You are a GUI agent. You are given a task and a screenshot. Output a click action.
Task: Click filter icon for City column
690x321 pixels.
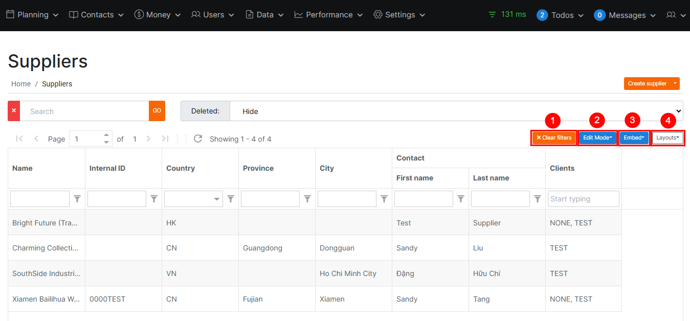point(384,199)
